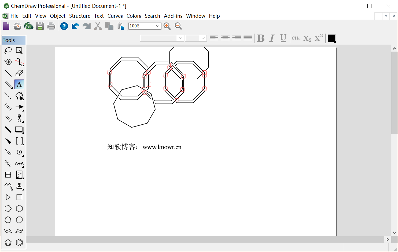The height and width of the screenshot is (252, 398).
Task: Open the blue Help question icon
Action: tap(64, 26)
